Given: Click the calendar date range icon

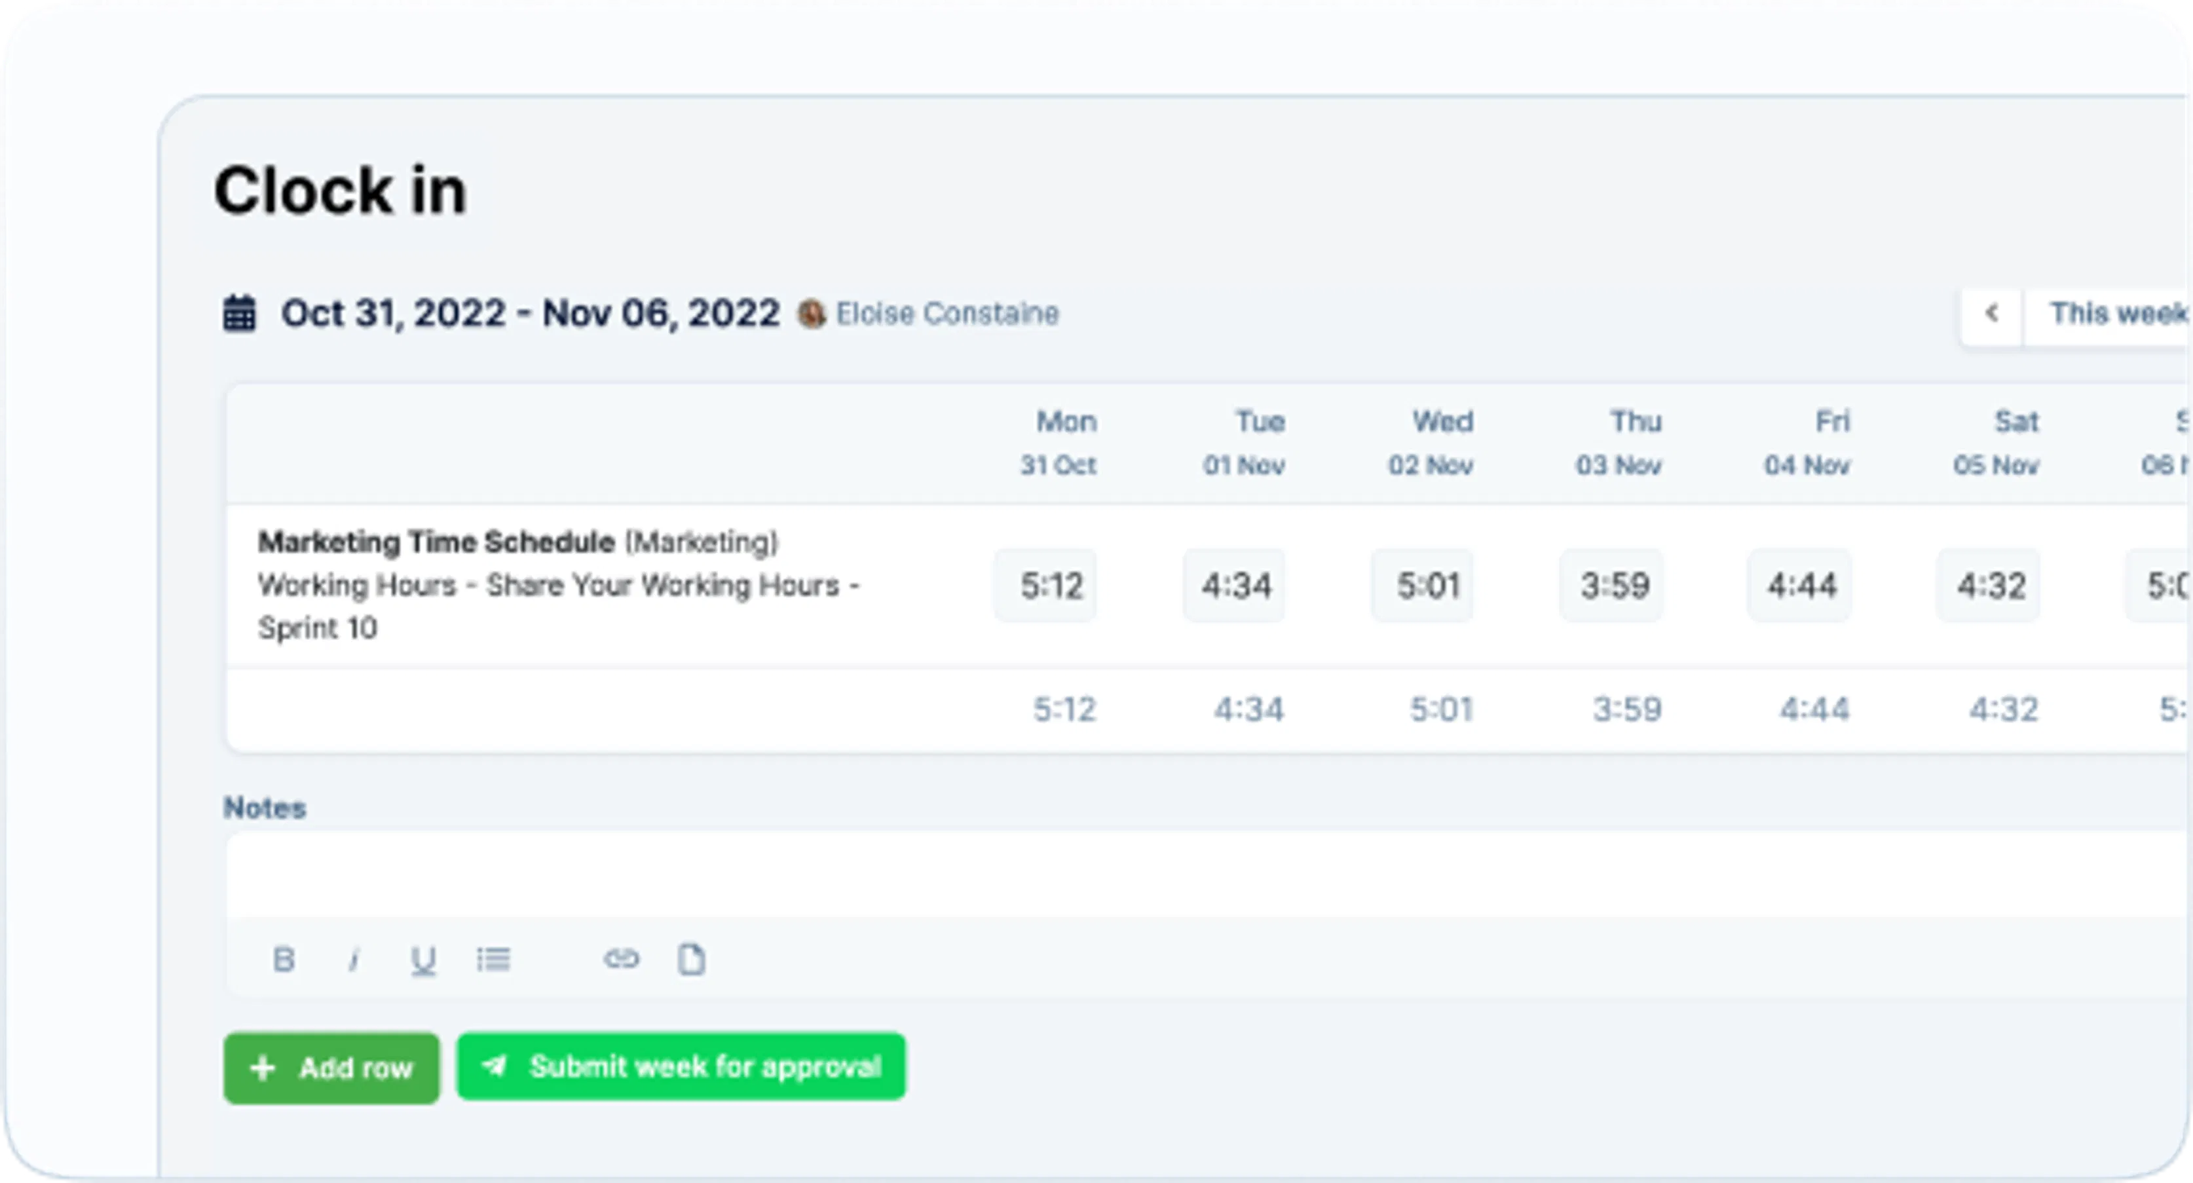Looking at the screenshot, I should pos(237,312).
